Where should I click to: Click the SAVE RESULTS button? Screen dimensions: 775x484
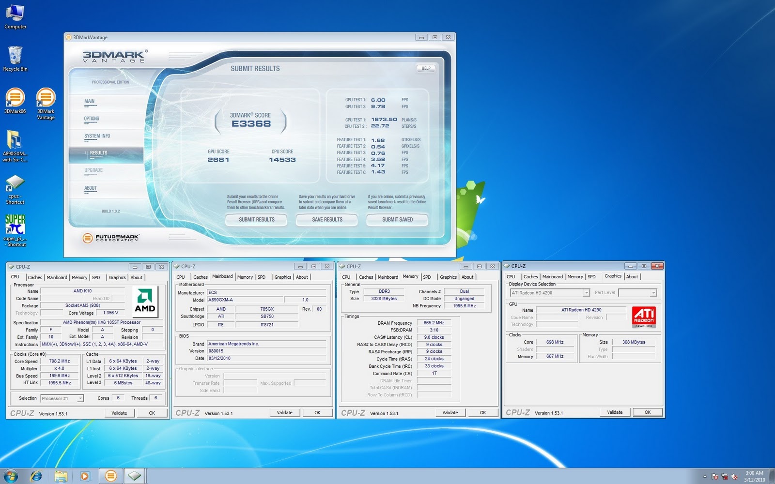click(327, 220)
